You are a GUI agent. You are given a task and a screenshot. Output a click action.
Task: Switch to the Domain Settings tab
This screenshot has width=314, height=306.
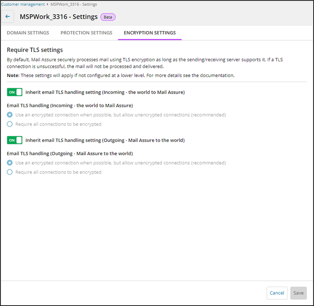click(x=28, y=33)
